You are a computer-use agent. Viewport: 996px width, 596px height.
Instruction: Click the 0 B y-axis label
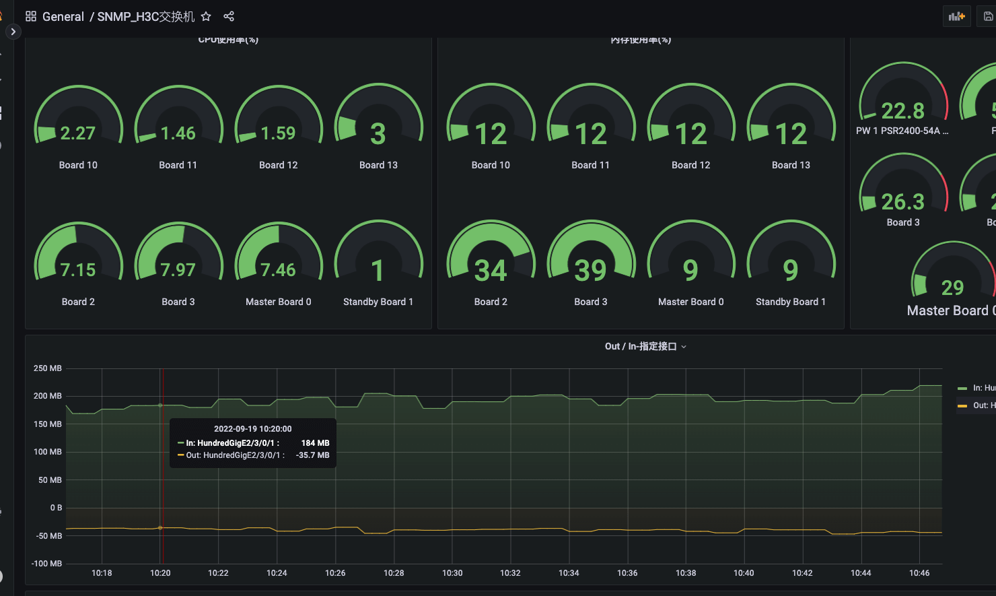[x=56, y=508]
